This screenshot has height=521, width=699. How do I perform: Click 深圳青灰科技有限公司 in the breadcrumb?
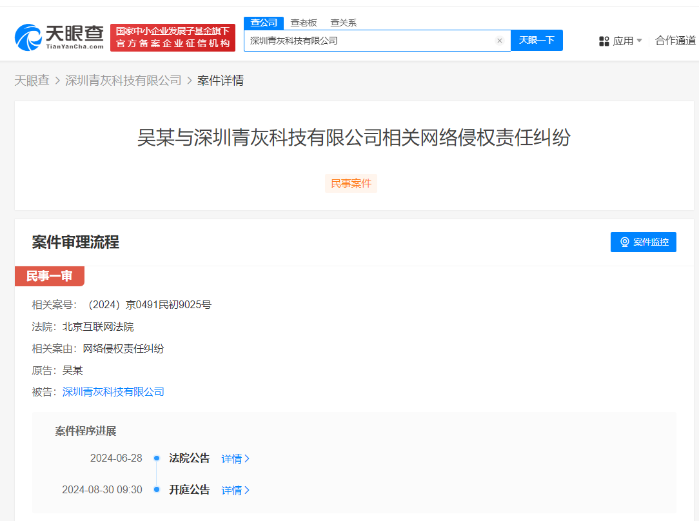[123, 80]
